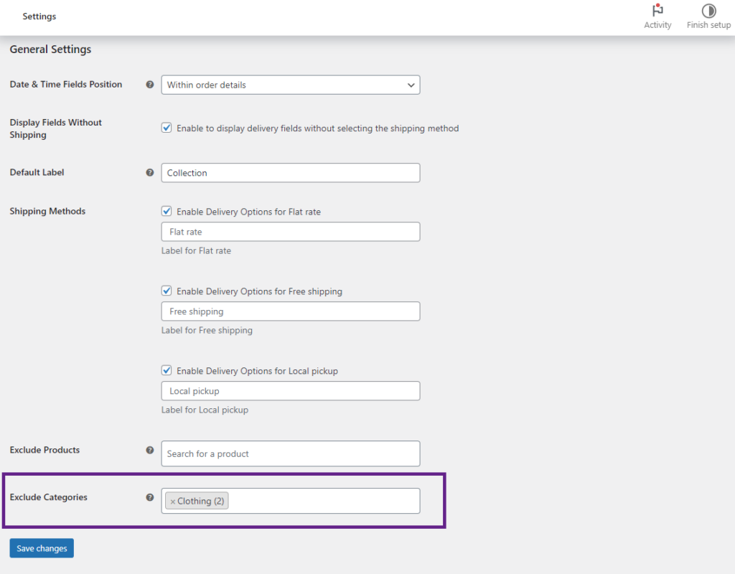
Task: Focus the Free shipping label input
Action: 291,311
